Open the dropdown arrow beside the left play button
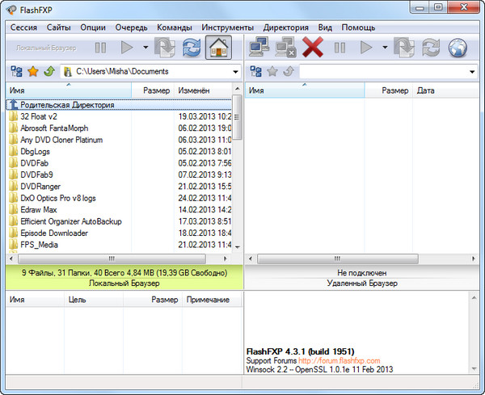 (145, 48)
